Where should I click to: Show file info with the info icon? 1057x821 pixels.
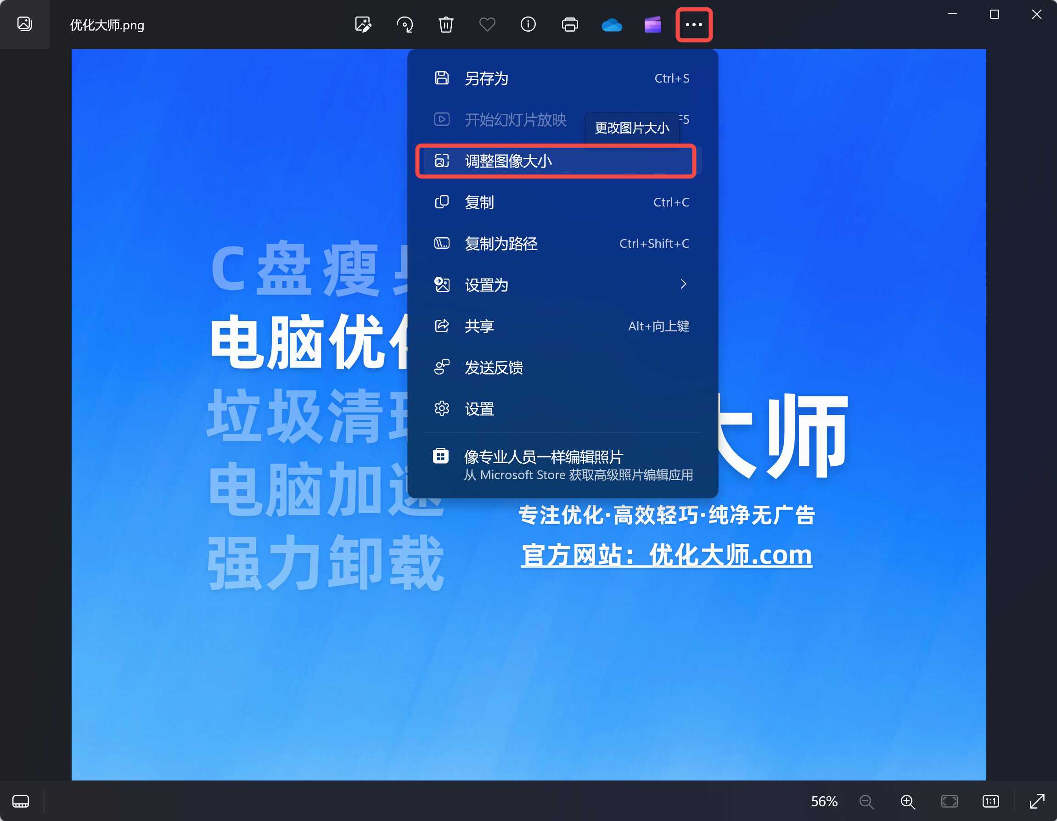click(x=528, y=24)
